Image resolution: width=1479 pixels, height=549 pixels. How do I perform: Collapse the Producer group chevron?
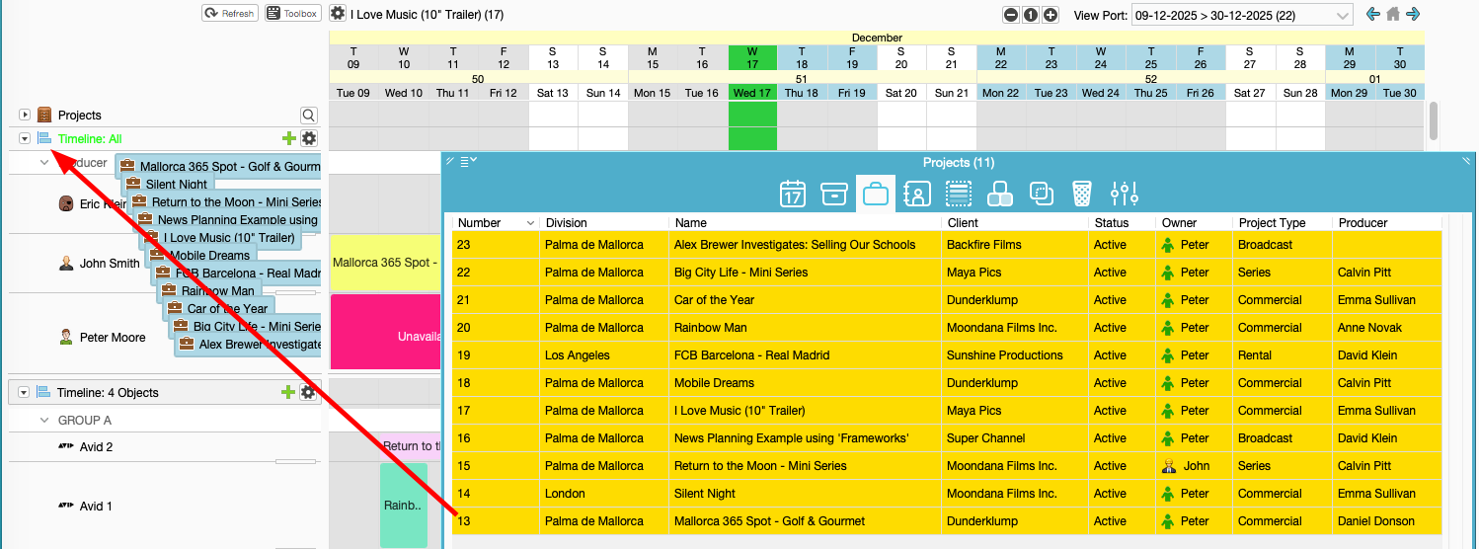[x=44, y=162]
